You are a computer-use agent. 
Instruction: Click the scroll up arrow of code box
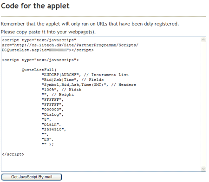(203, 40)
